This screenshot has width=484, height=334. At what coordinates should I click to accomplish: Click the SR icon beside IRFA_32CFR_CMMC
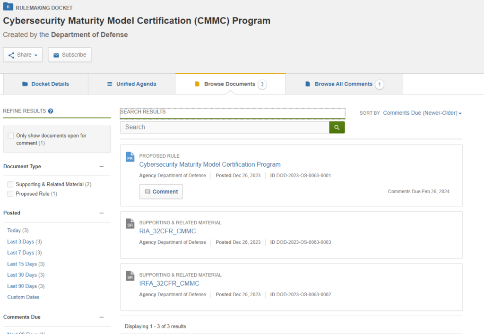click(x=130, y=276)
